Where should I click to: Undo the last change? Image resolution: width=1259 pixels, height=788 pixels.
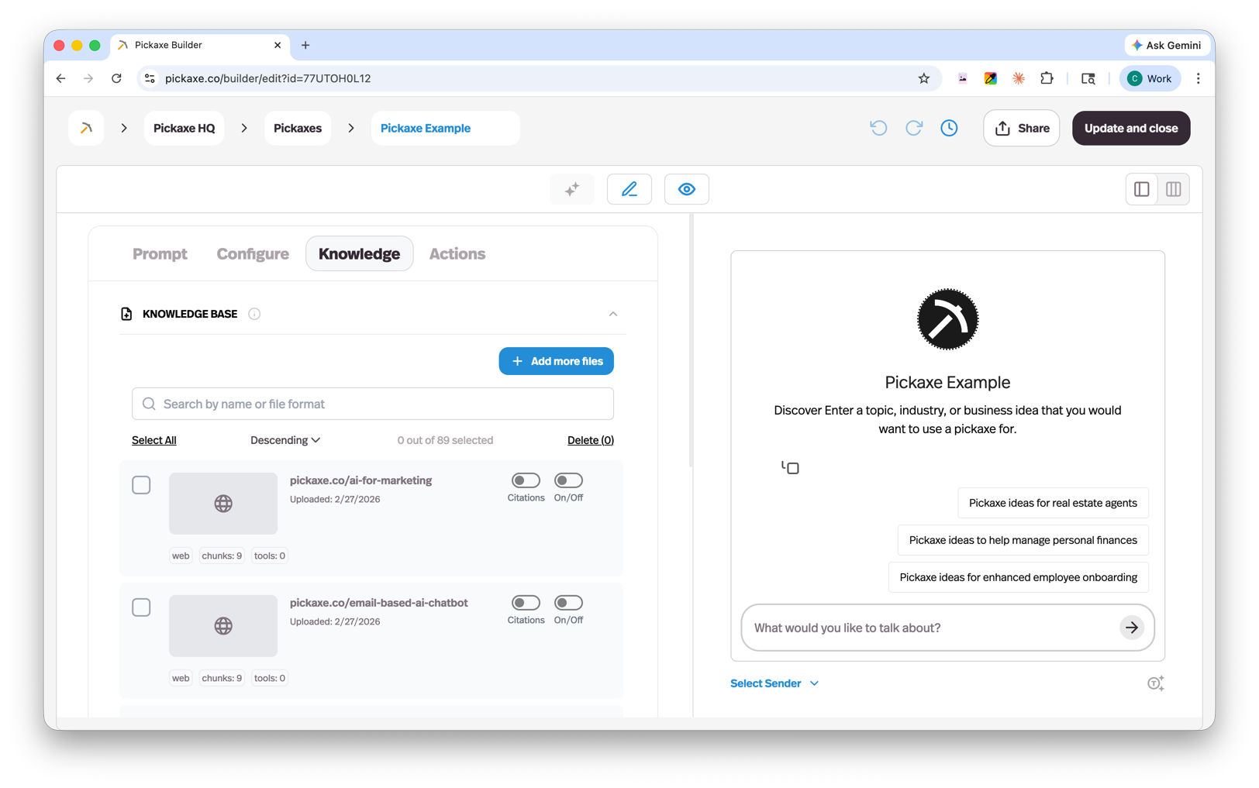coord(878,128)
